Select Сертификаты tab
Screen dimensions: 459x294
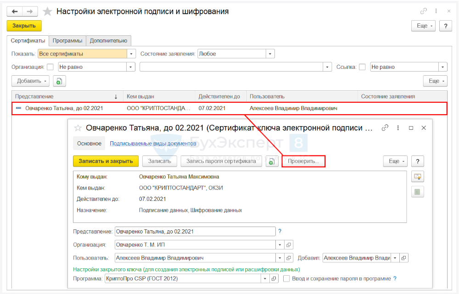tap(28, 41)
